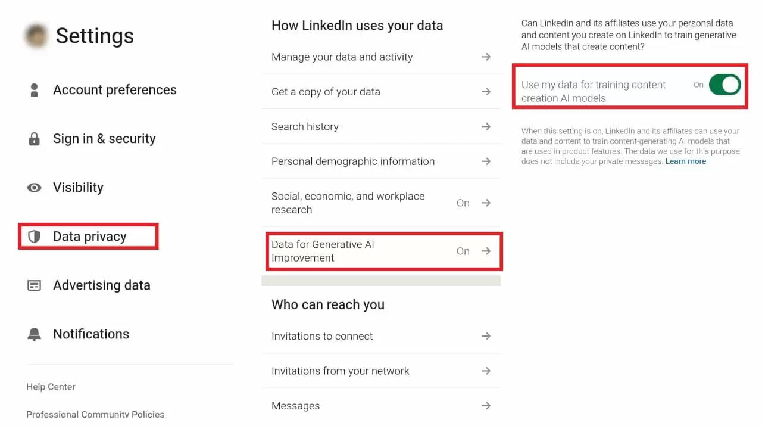The image size is (762, 429).
Task: Expand the Search history section
Action: 381,126
